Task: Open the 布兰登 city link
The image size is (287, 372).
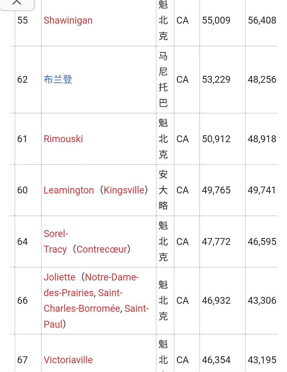Action: (58, 79)
